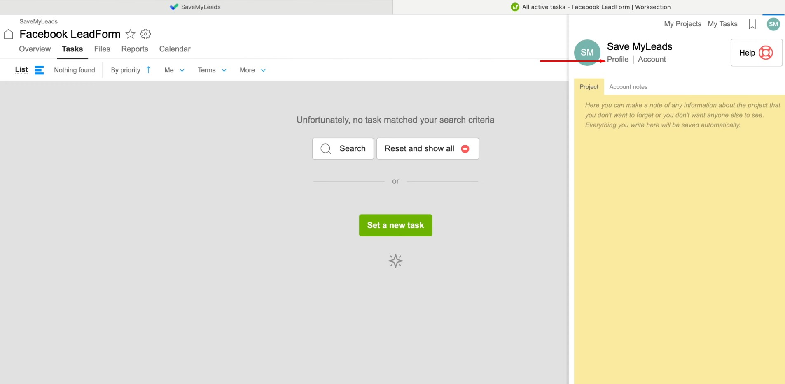Click the small SM avatar in top right
The width and height of the screenshot is (785, 384).
(773, 24)
